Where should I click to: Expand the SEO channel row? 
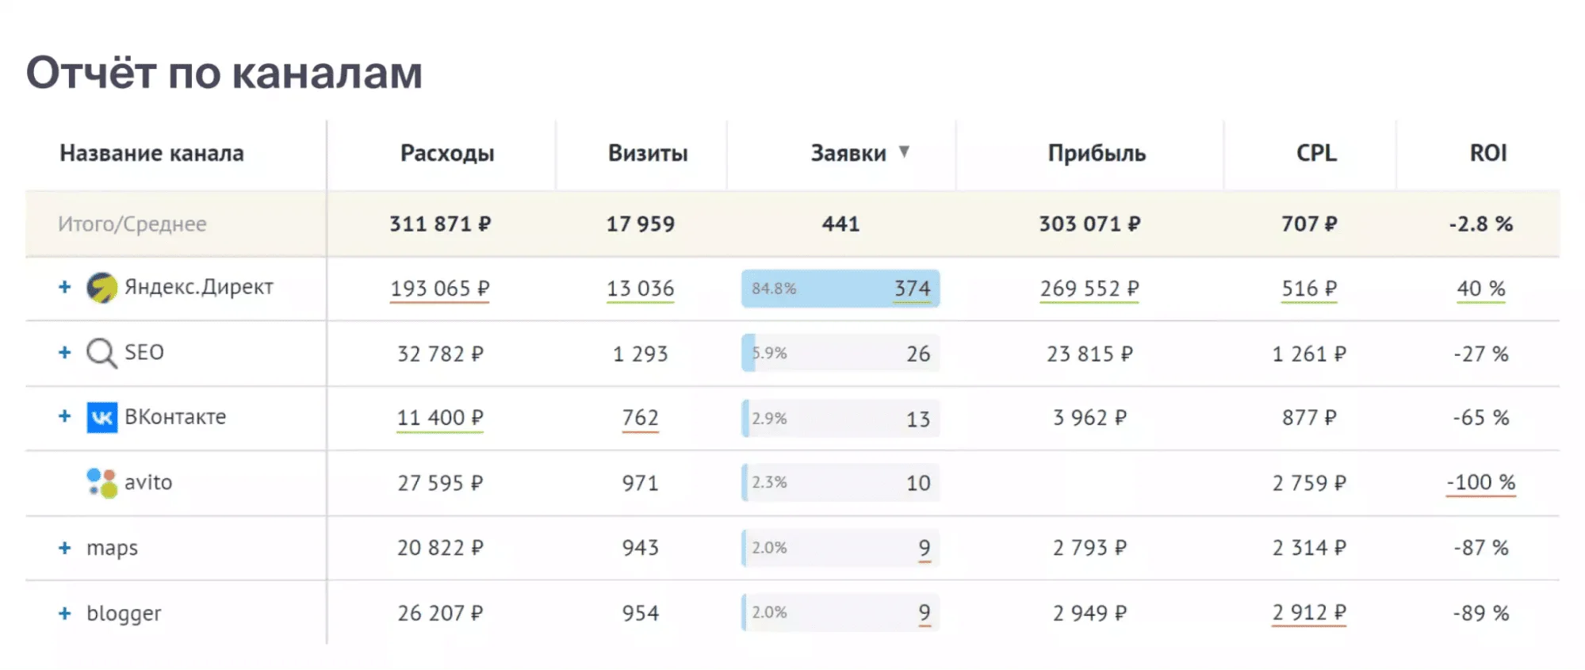click(65, 352)
